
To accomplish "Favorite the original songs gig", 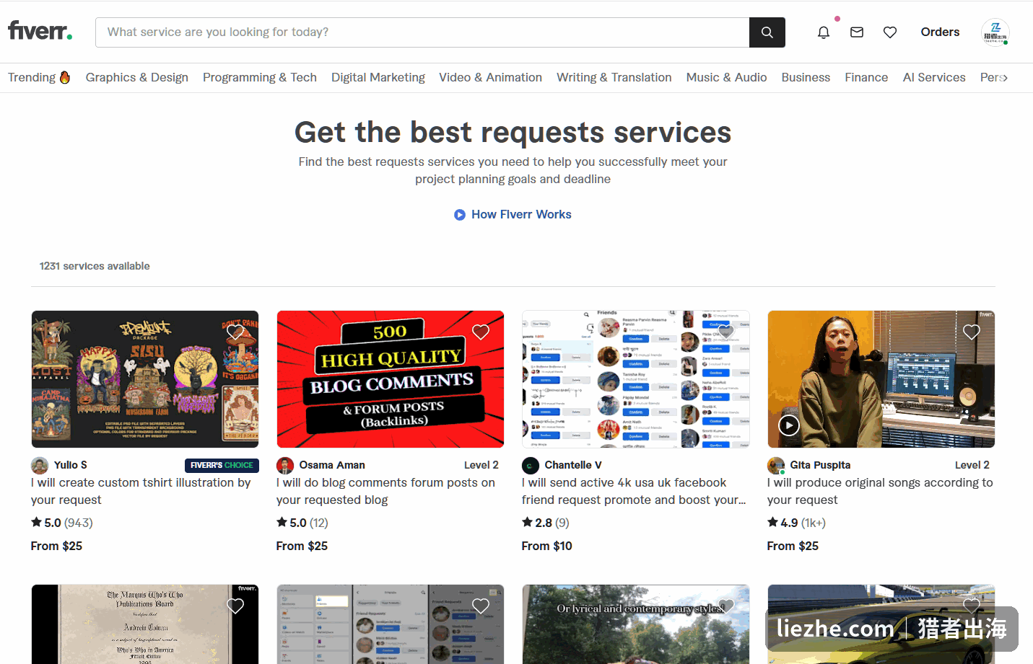I will pyautogui.click(x=972, y=332).
